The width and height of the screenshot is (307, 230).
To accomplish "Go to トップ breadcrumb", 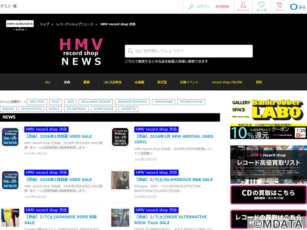I will click(x=45, y=24).
